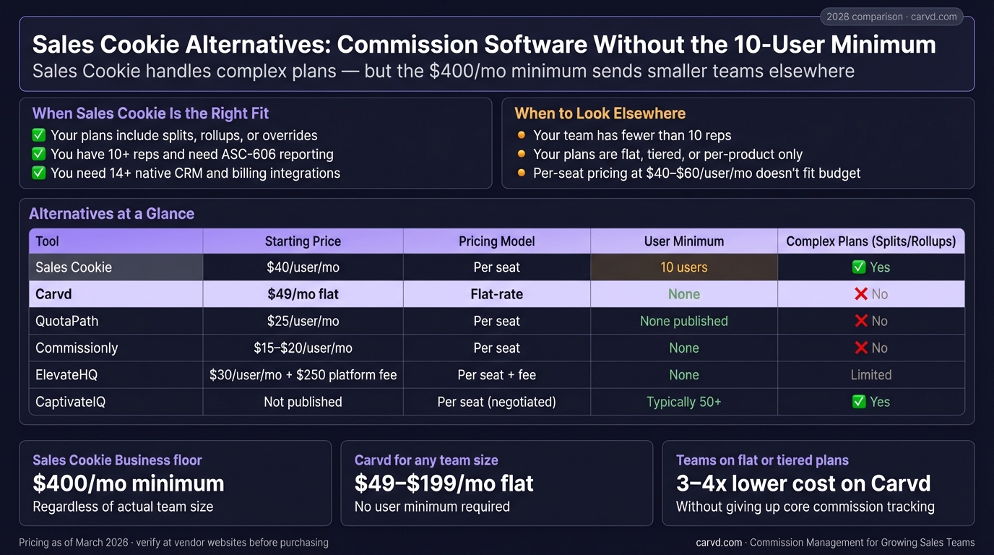Click the green check in the CaptivateIQ row
994x555 pixels.
click(x=859, y=402)
